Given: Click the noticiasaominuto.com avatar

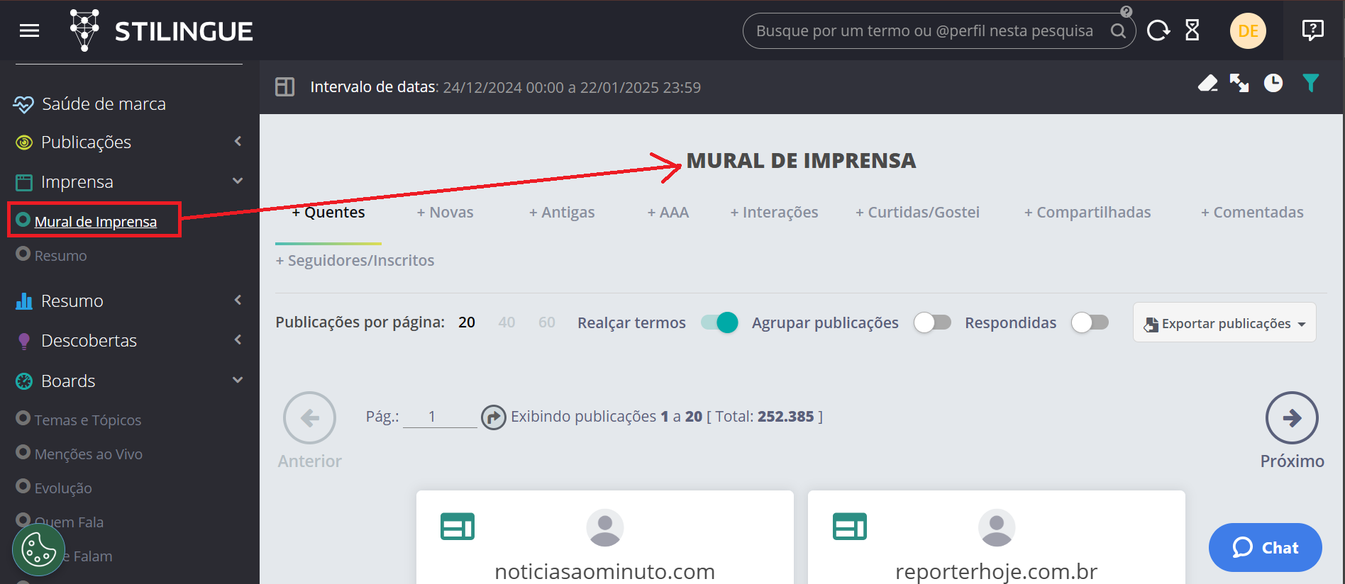Looking at the screenshot, I should 605,527.
